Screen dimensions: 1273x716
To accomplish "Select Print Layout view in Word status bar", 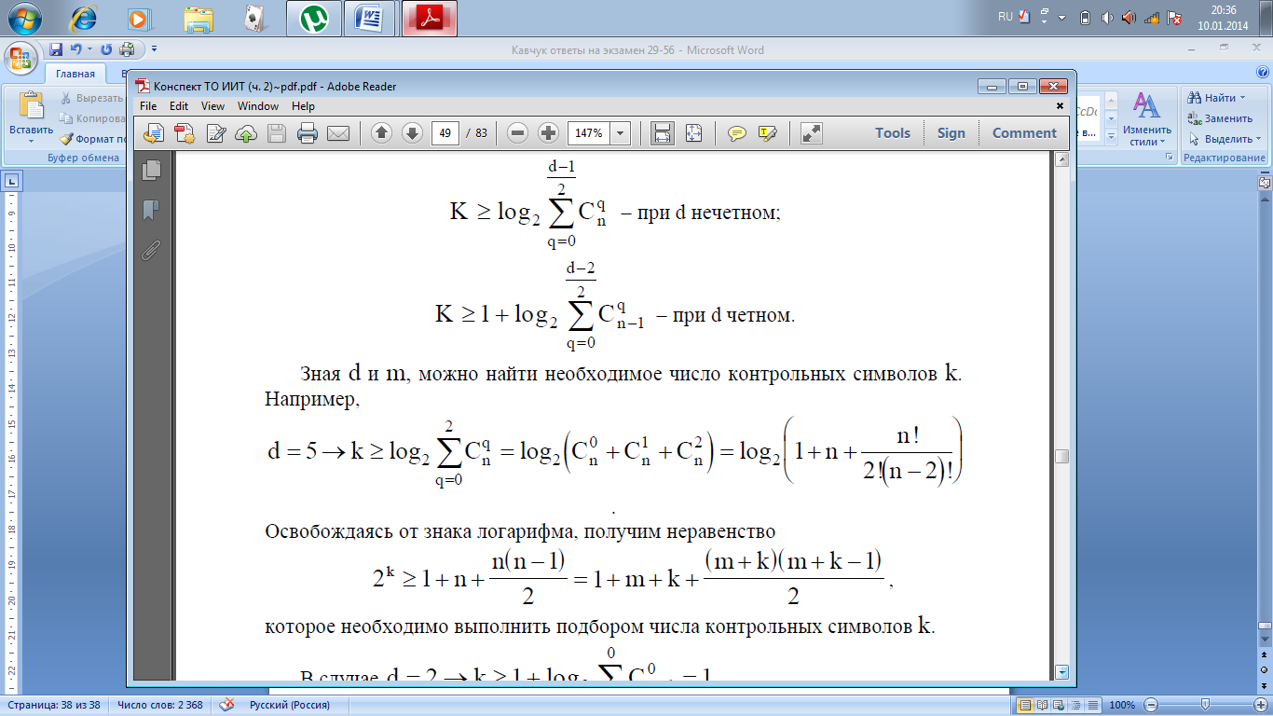I will click(1026, 705).
